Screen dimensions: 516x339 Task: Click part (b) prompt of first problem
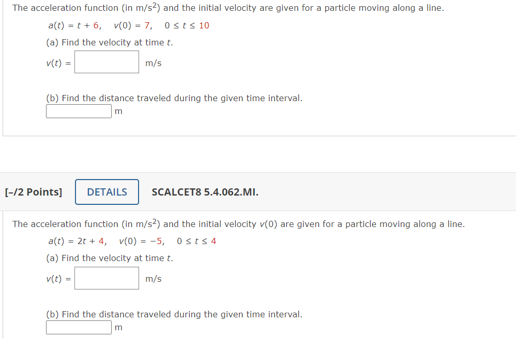click(174, 98)
